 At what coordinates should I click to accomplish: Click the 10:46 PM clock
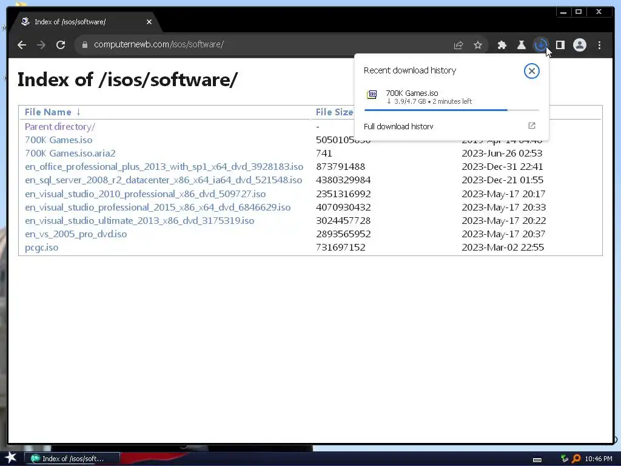[599, 459]
